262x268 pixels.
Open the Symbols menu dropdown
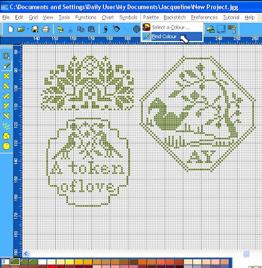[x=128, y=17]
